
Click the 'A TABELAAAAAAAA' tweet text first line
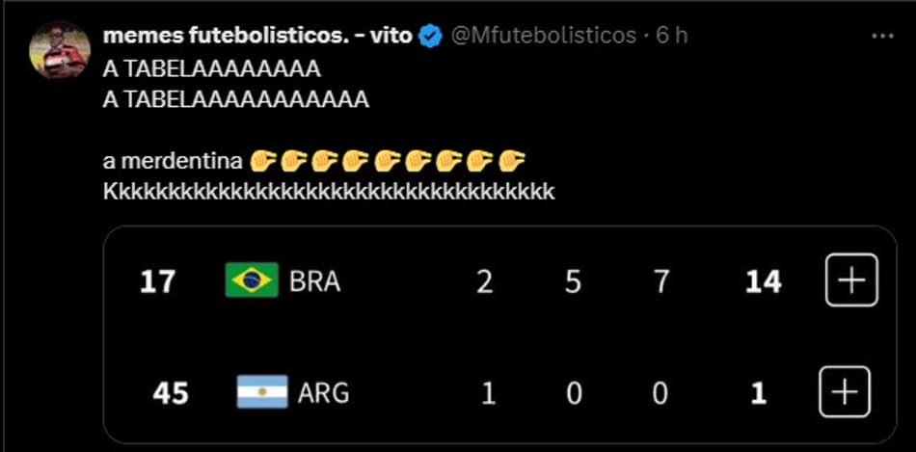(x=211, y=69)
